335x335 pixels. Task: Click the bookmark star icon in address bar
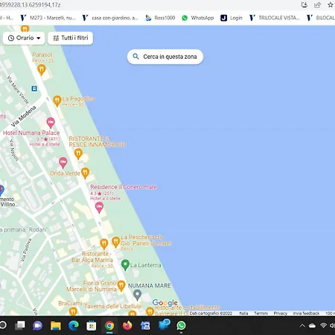click(x=331, y=4)
